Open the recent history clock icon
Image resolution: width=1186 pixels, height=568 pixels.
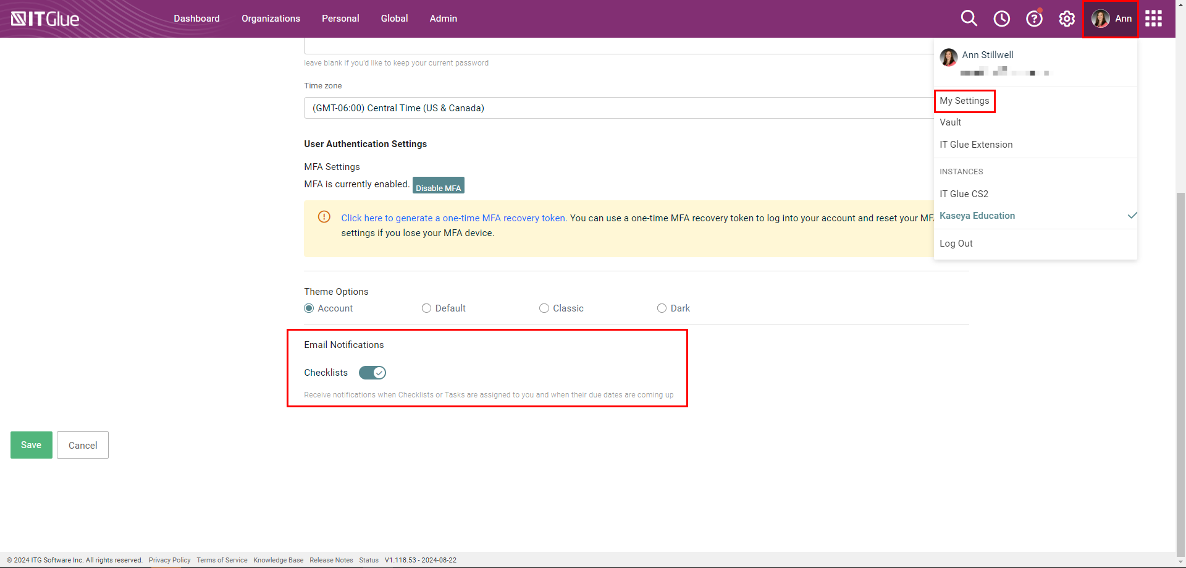click(1001, 19)
